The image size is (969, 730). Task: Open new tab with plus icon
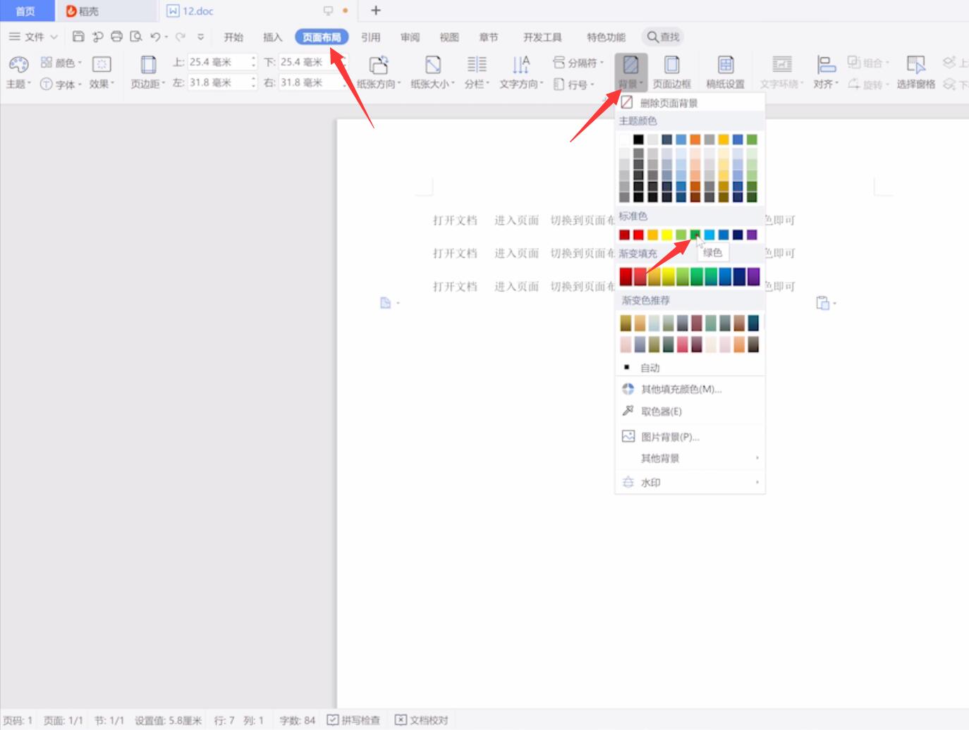(376, 11)
